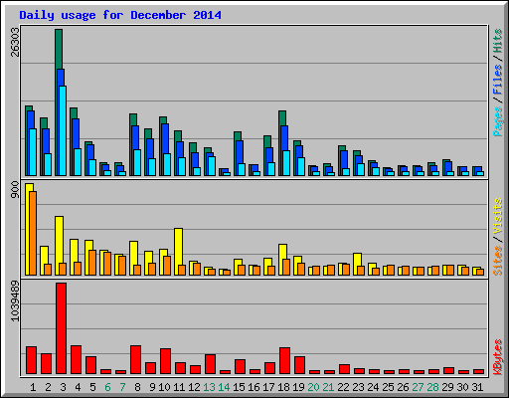Click the green hits bar for day 18
509x398 pixels.
point(282,118)
